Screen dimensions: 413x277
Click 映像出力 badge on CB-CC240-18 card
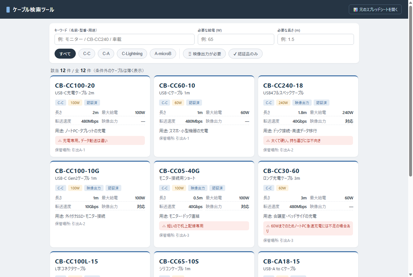302,103
